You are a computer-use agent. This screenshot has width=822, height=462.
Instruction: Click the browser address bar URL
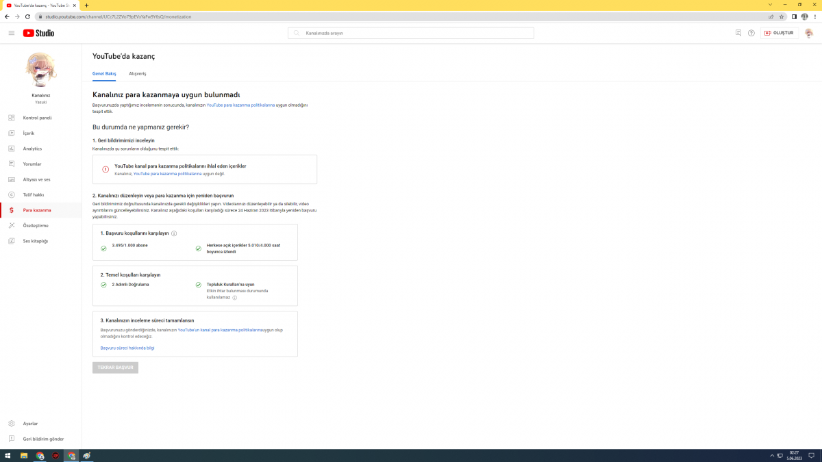coord(118,16)
